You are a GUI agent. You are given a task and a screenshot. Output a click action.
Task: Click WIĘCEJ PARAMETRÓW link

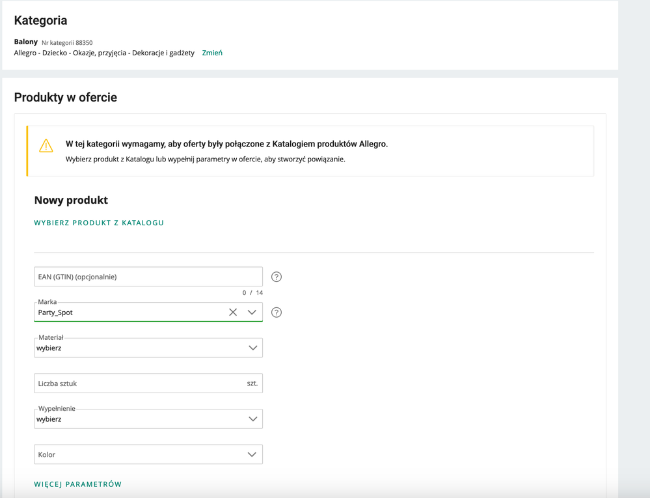pos(78,484)
